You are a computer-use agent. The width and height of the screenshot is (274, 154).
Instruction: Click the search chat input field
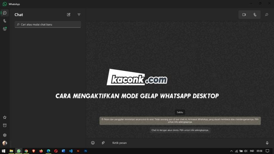tap(48, 25)
